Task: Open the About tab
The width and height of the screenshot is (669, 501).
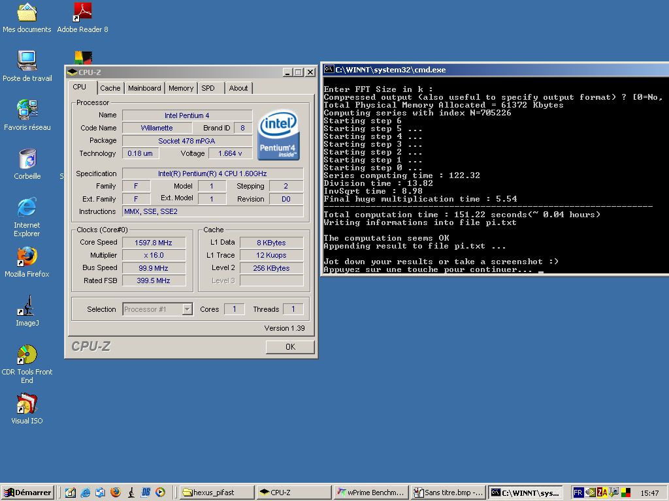Action: [238, 88]
